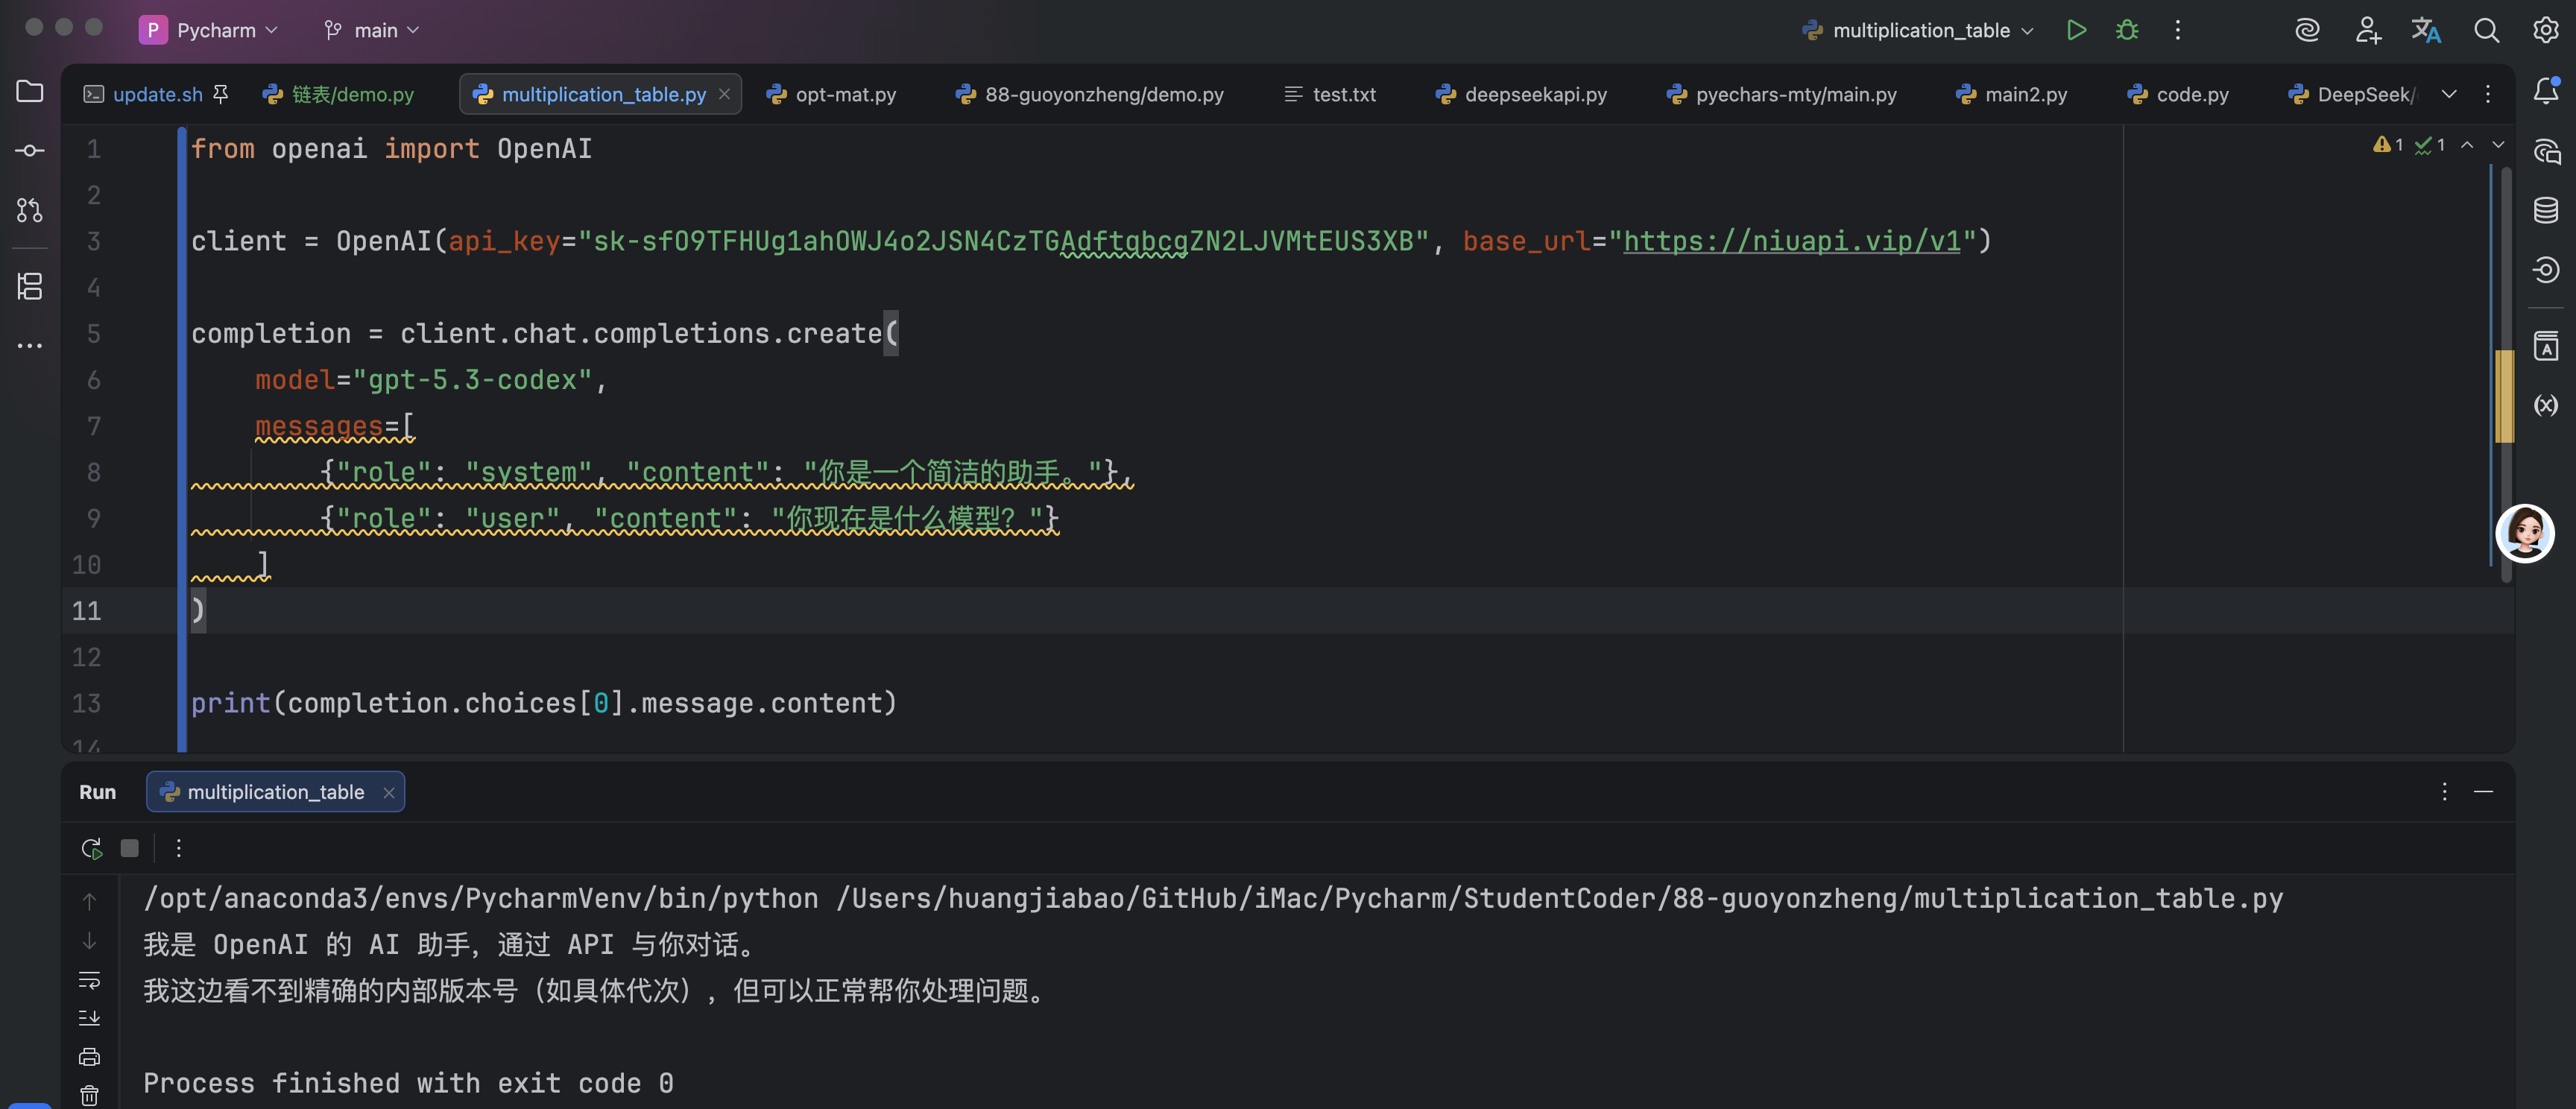Click "Process finished with exit code 0" console line
This screenshot has width=2576, height=1109.
(x=408, y=1083)
